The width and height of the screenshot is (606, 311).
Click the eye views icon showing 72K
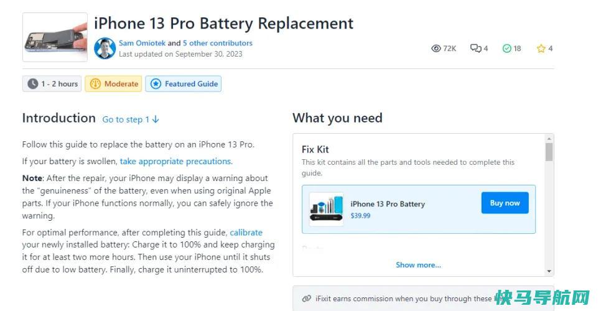(436, 49)
